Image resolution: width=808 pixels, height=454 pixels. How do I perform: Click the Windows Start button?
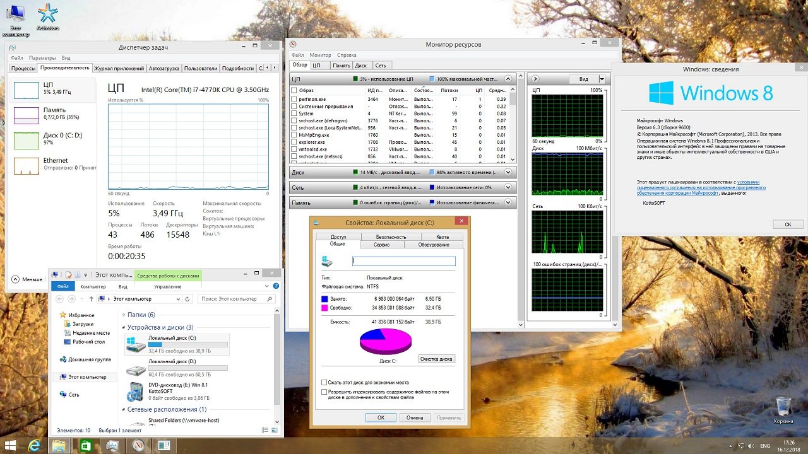11,446
